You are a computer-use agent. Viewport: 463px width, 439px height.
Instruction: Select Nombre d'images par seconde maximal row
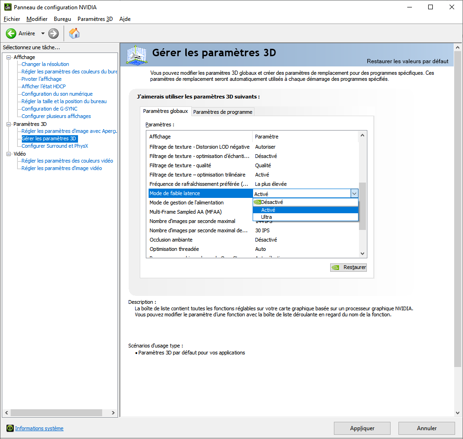click(x=200, y=221)
